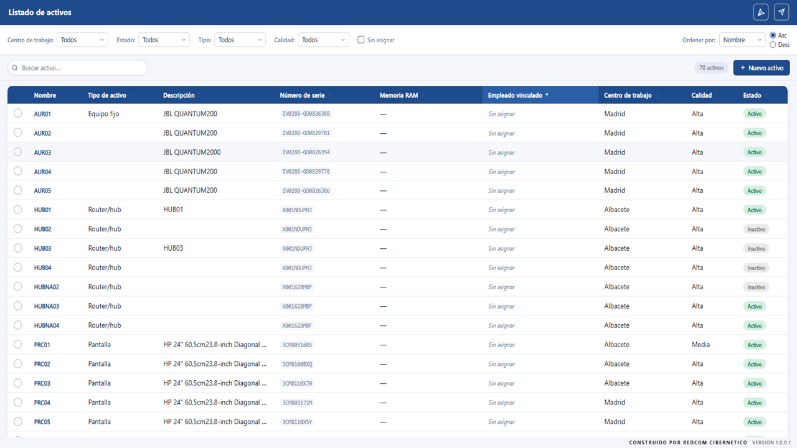Image resolution: width=797 pixels, height=448 pixels.
Task: Select the row radio for HUB04
Action: point(18,268)
